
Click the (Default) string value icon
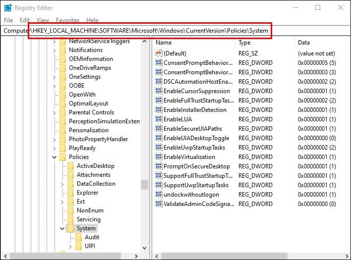[x=159, y=53]
